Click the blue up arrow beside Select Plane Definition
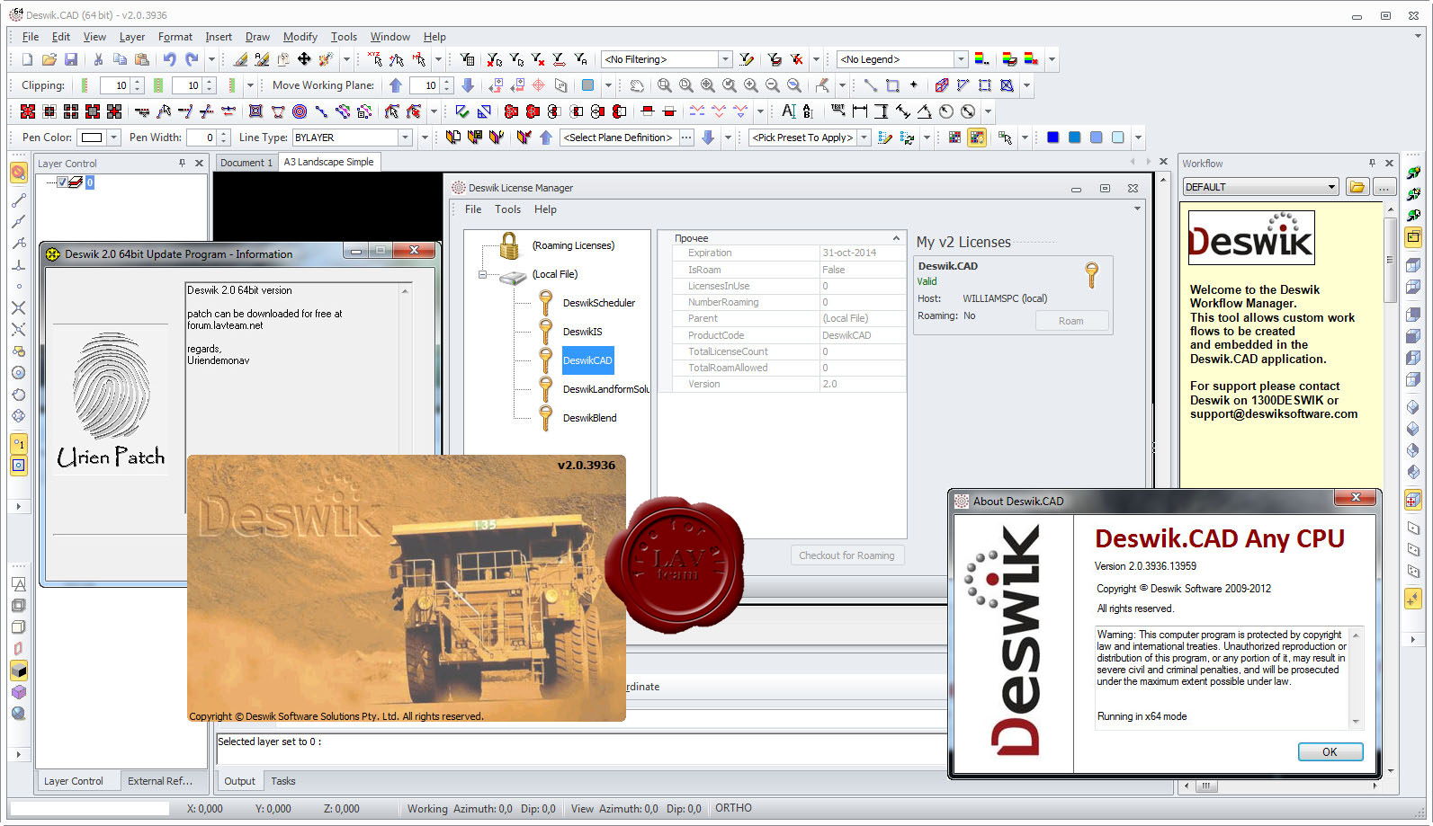Screen dimensions: 1433x826 pyautogui.click(x=546, y=138)
